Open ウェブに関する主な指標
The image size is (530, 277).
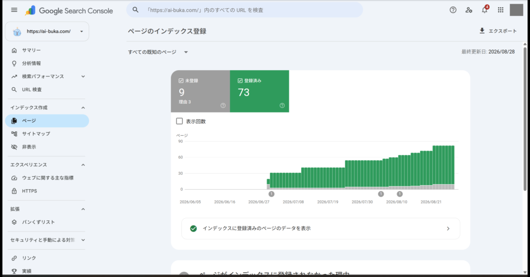[48, 178]
